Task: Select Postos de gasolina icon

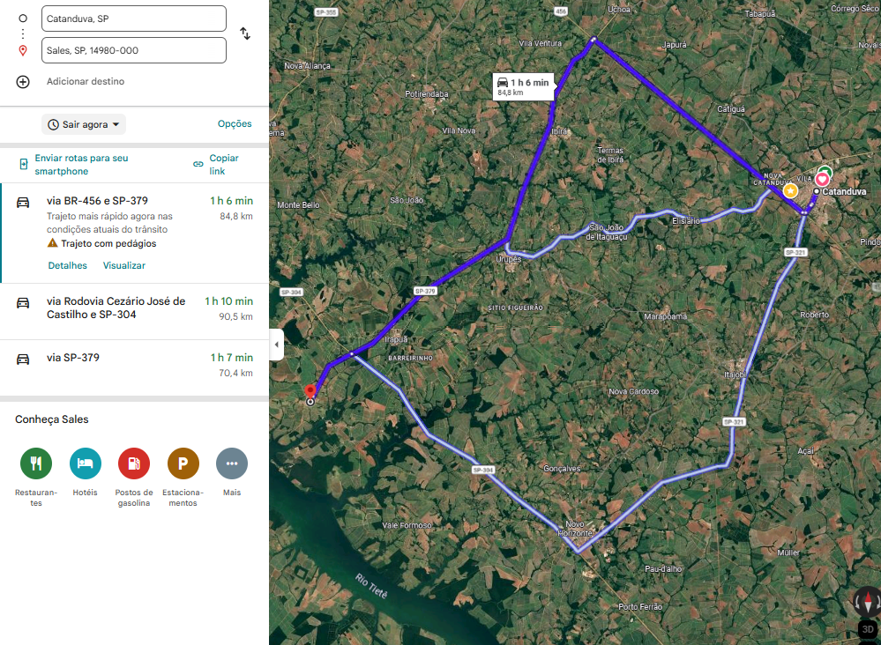Action: tap(134, 463)
